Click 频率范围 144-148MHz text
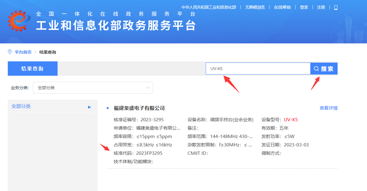Viewport: 367px width, 191px height. pos(220,137)
